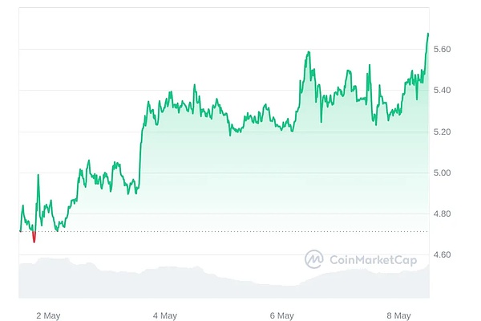The height and width of the screenshot is (321, 481).
Task: Select the 5.00 price axis label
Action: click(443, 173)
